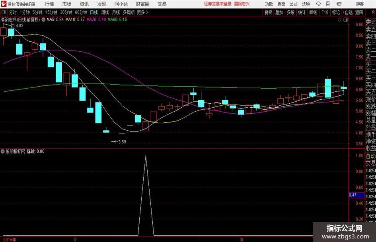This screenshot has width=376, height=242.
Task: Expand the 更多 periods list
Action: tap(142, 12)
